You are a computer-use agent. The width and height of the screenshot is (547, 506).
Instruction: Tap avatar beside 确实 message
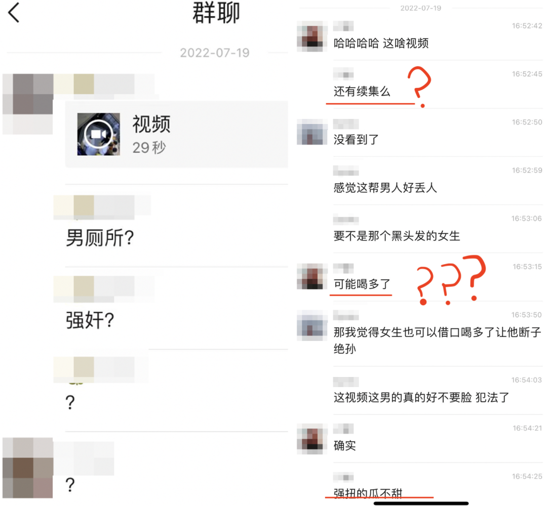tap(312, 439)
